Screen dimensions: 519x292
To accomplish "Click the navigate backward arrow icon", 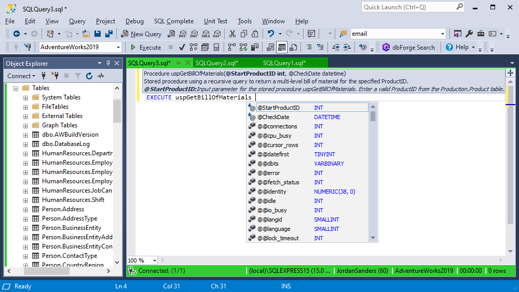I will [17, 34].
